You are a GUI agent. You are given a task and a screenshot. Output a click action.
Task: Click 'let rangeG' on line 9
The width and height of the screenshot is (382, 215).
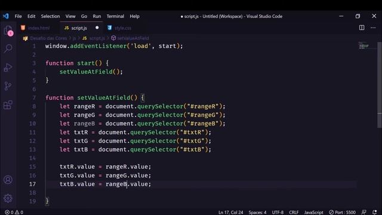click(77, 115)
